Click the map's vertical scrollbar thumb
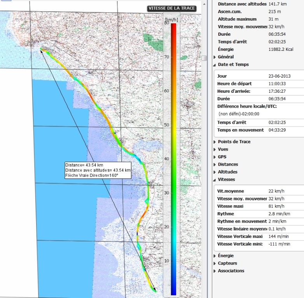304x298 pixels. [x=204, y=58]
